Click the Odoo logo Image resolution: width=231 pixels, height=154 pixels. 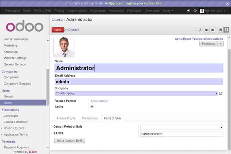tap(24, 26)
